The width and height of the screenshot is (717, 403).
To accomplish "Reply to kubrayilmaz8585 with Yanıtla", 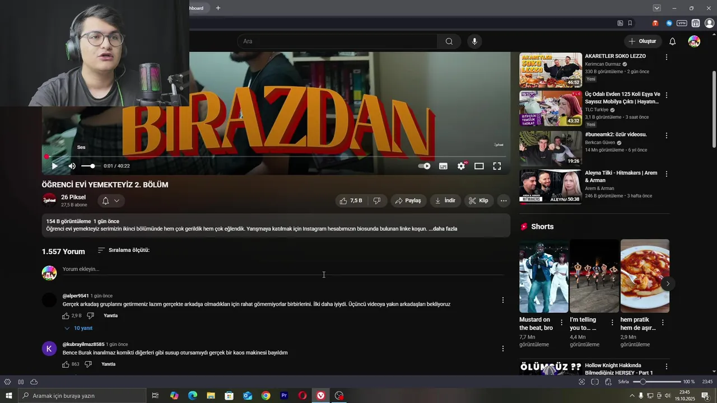I will 108,364.
